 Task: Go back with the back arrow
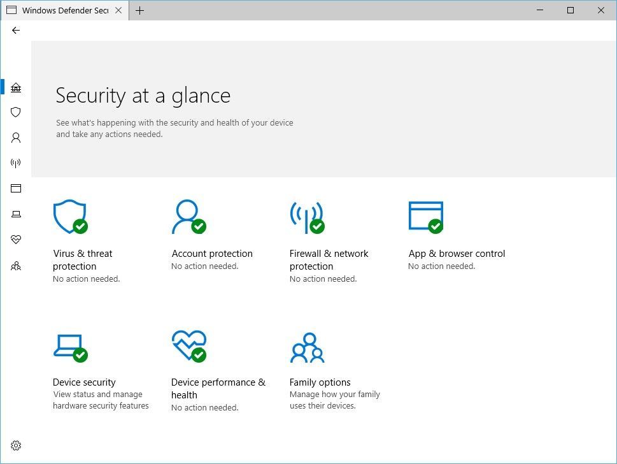pyautogui.click(x=16, y=30)
